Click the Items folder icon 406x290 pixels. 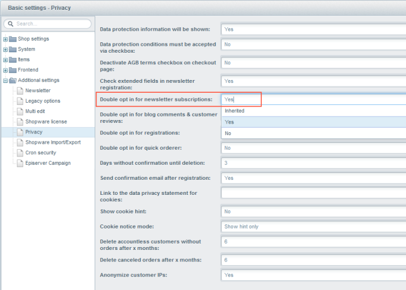click(13, 60)
